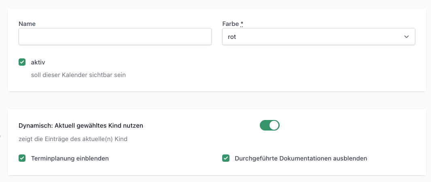The image size is (431, 182).
Task: Click the 'aktiv' label text
Action: [38, 62]
